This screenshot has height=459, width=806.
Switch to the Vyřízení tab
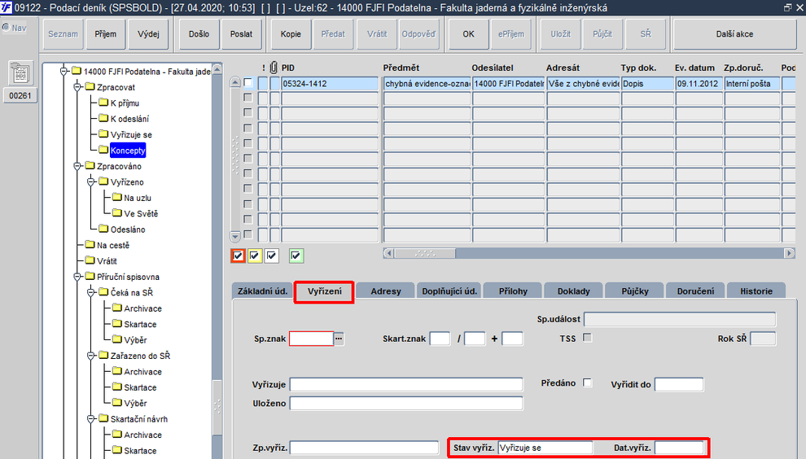[x=324, y=291]
